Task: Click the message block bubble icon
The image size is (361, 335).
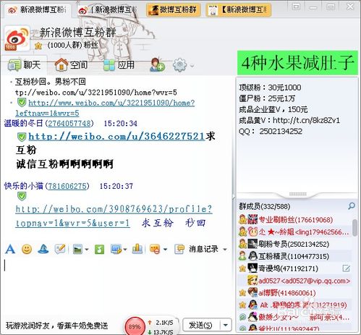Action: 155,249
